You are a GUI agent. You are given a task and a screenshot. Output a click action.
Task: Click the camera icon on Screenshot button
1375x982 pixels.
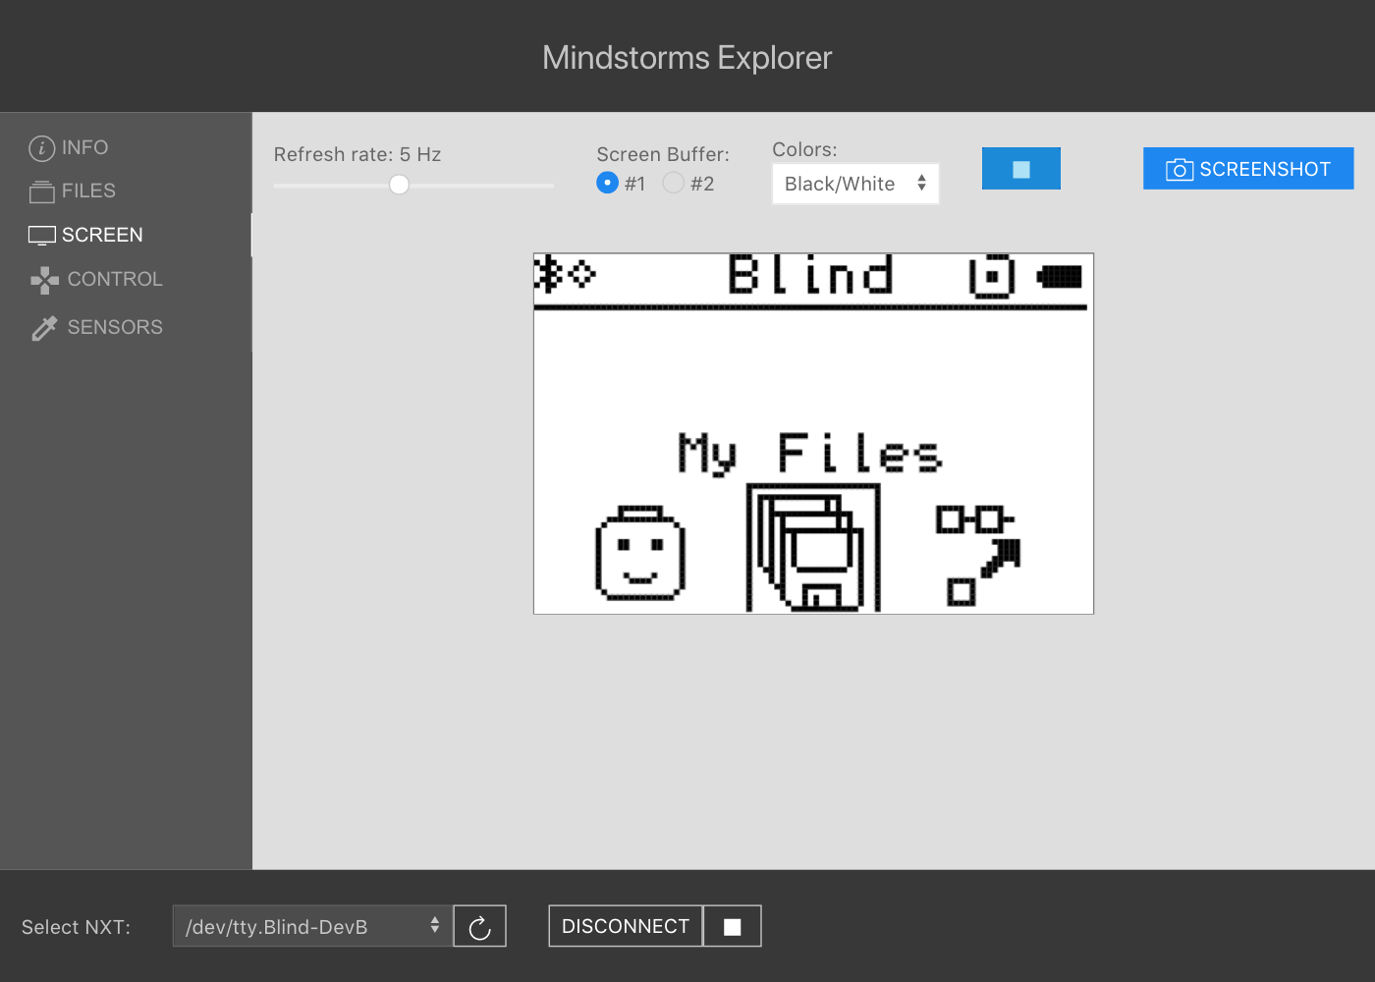1180,170
